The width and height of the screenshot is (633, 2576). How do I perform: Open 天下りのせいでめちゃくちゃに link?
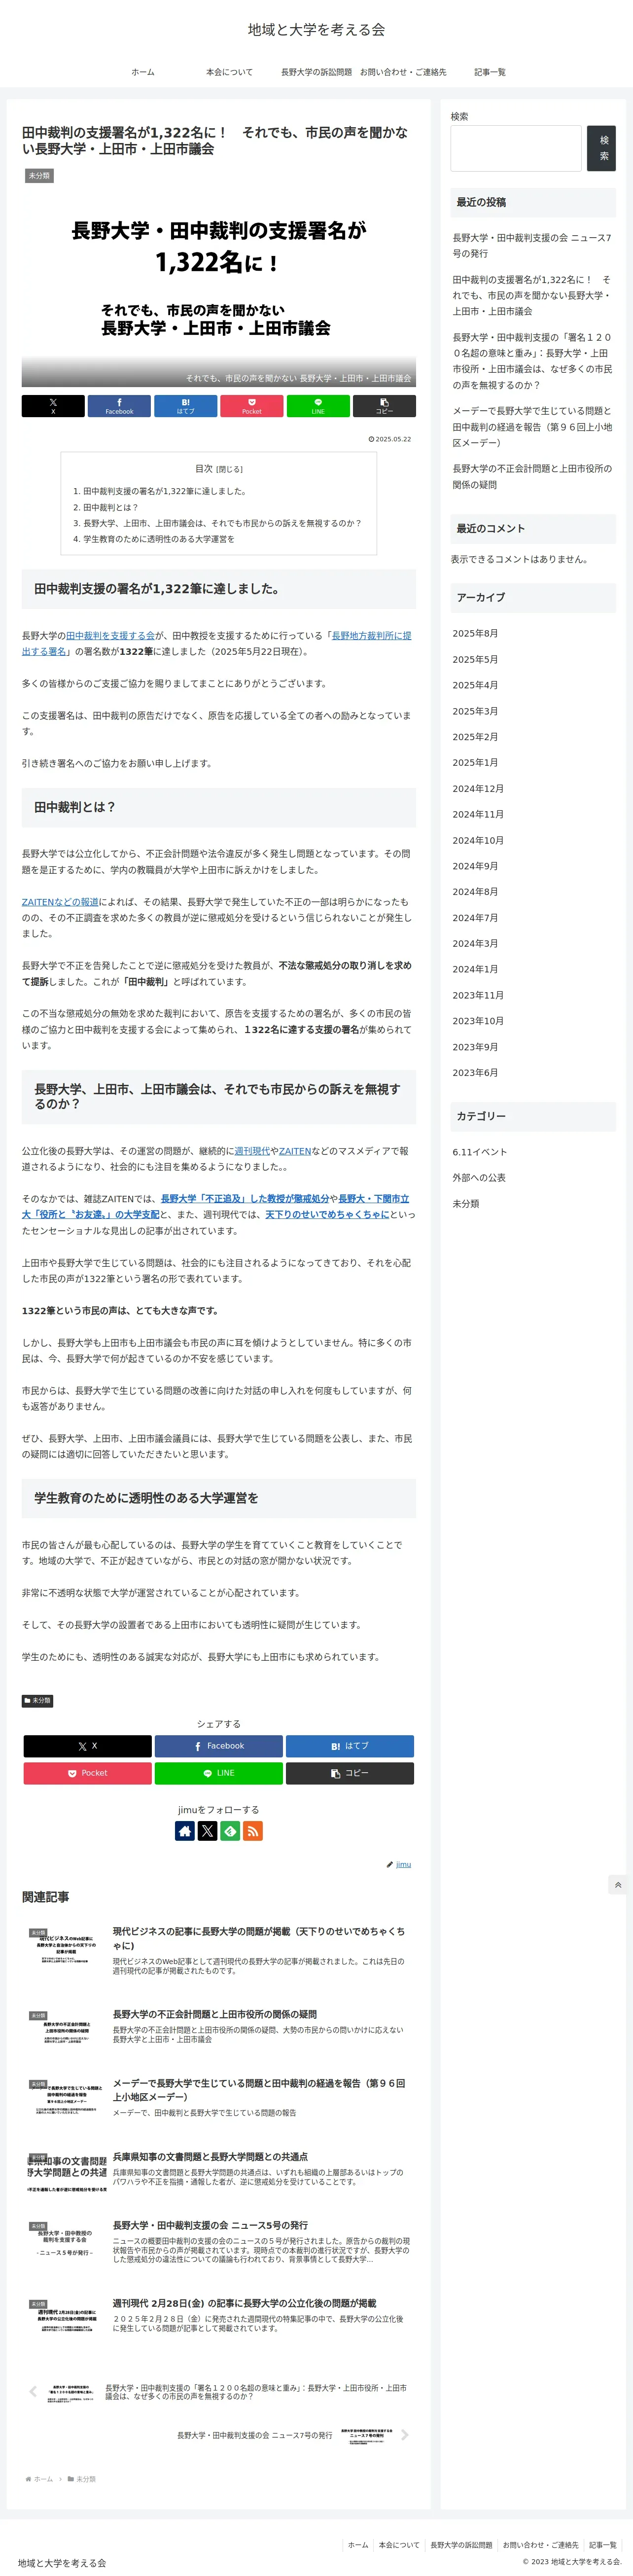(327, 1214)
